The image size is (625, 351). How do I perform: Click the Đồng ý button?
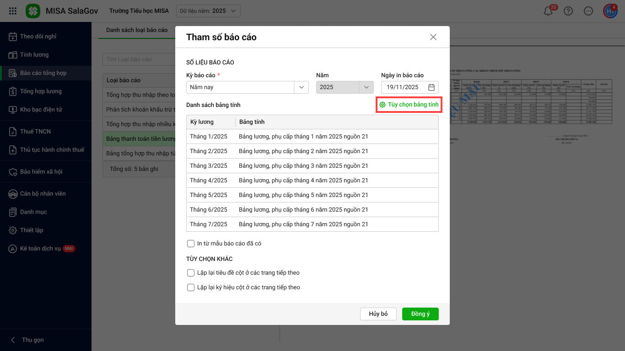coord(420,314)
